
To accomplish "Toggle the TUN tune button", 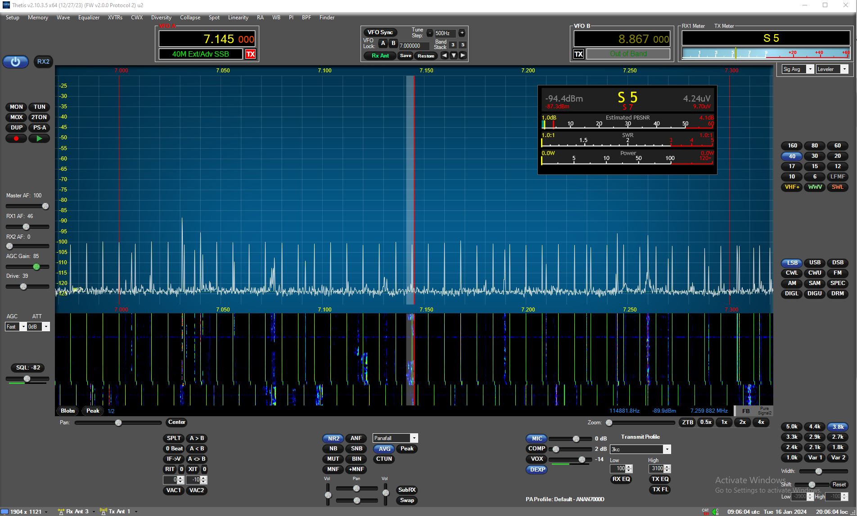I will tap(39, 107).
